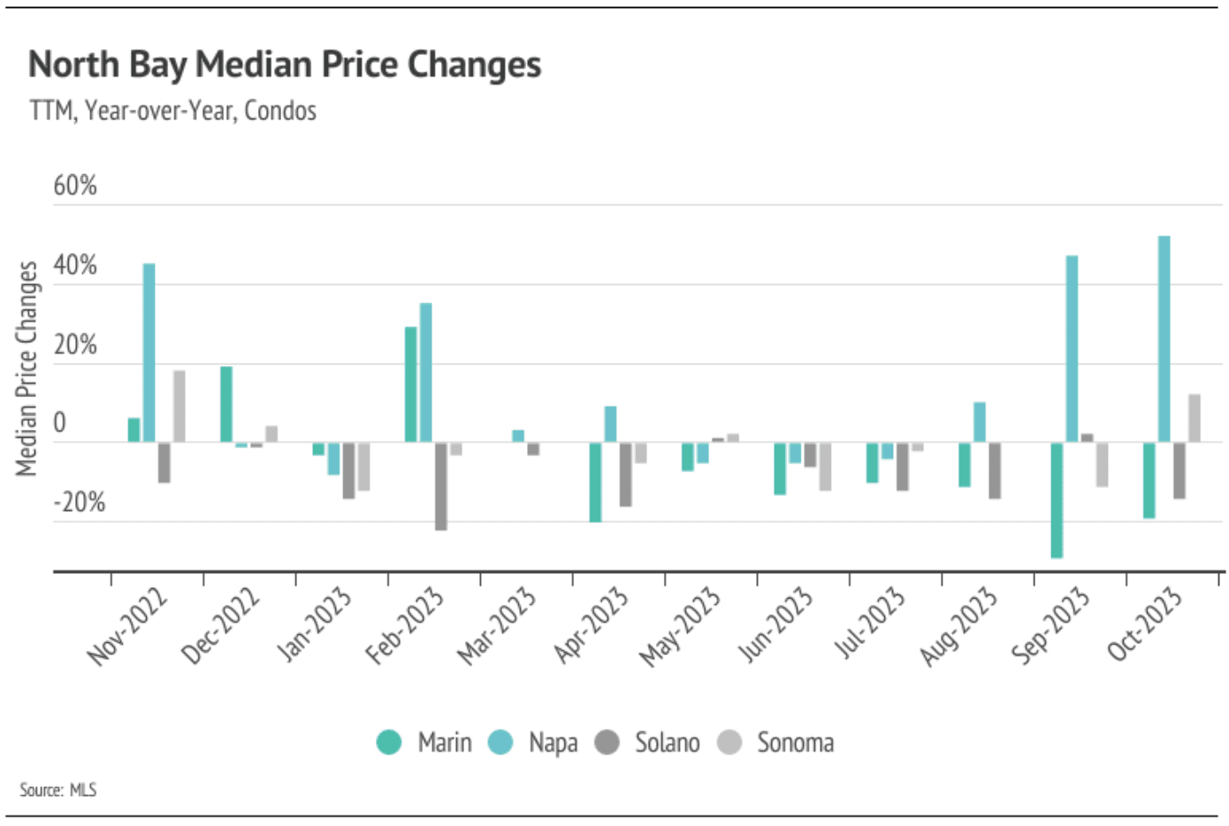The height and width of the screenshot is (826, 1229).
Task: Click the Napa bar for Nov-2022
Action: coord(149,353)
